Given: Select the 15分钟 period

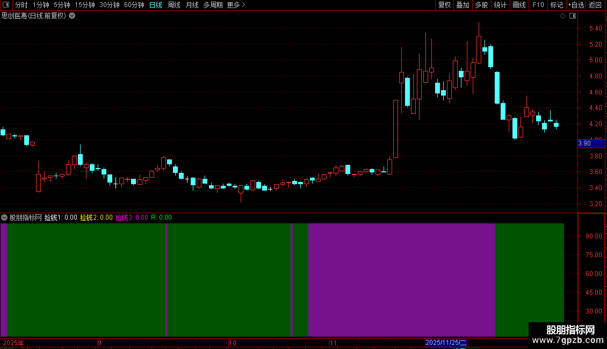Looking at the screenshot, I should [85, 5].
